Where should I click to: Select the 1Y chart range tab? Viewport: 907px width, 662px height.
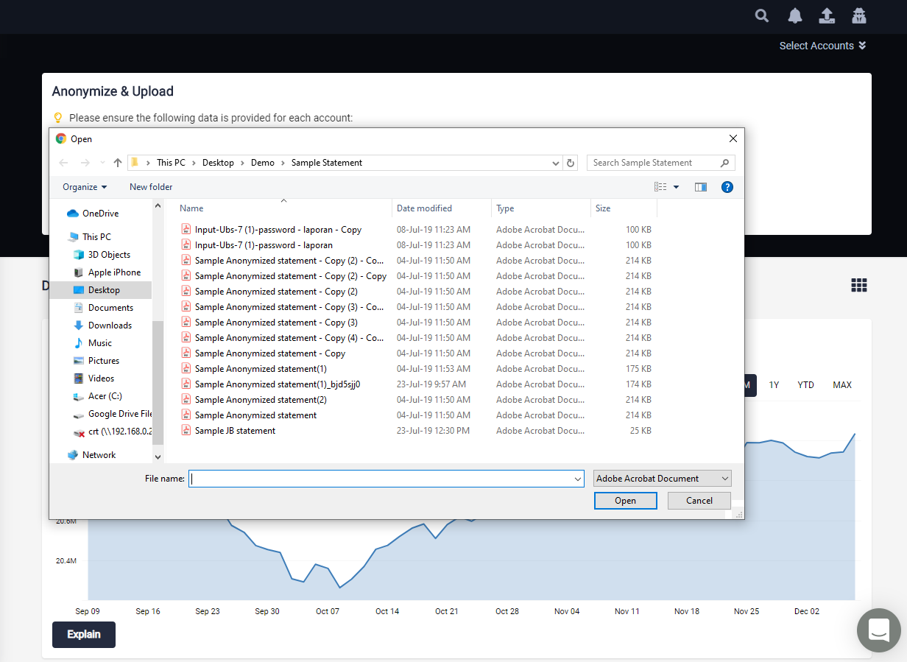coord(774,385)
